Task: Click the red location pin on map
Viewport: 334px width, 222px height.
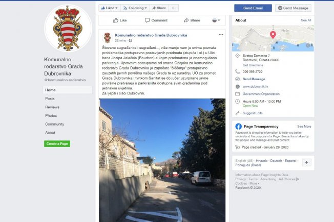Action: click(273, 35)
